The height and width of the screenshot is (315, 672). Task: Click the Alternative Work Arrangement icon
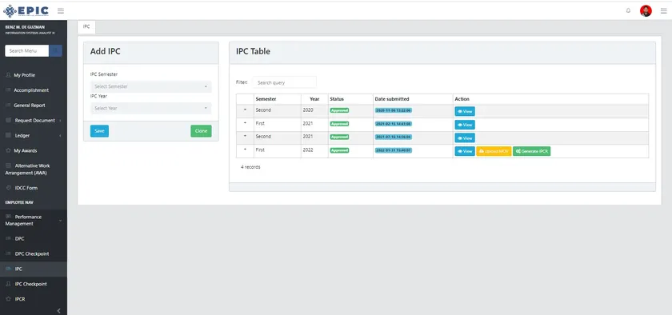(8, 165)
